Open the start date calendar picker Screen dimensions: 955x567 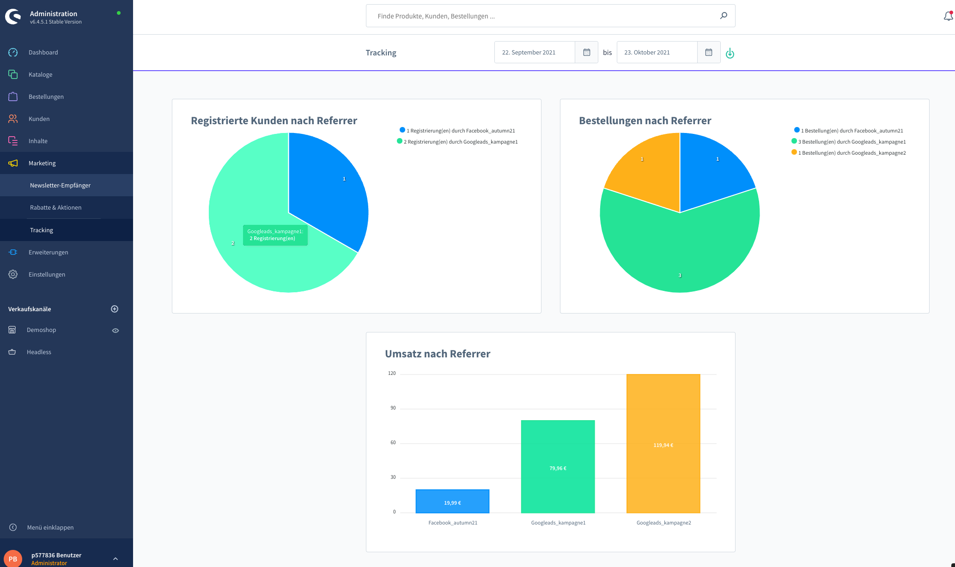click(587, 52)
